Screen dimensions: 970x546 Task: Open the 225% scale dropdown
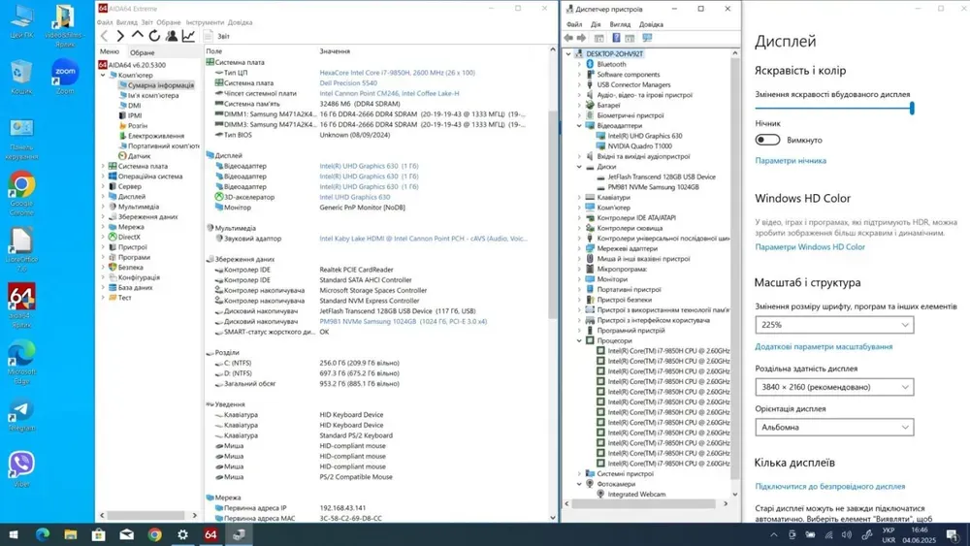coord(834,325)
